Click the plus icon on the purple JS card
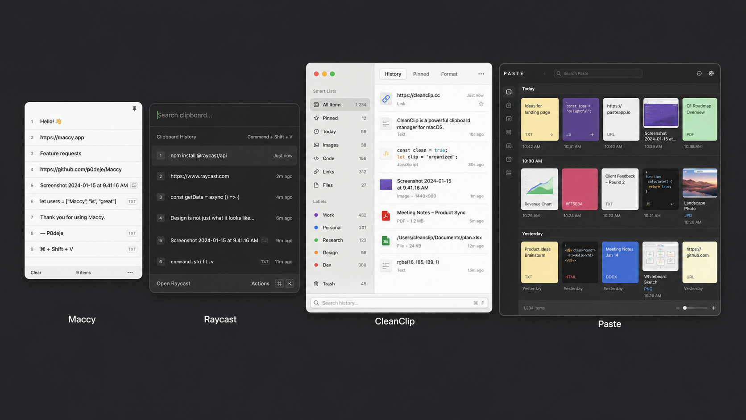 tap(593, 134)
